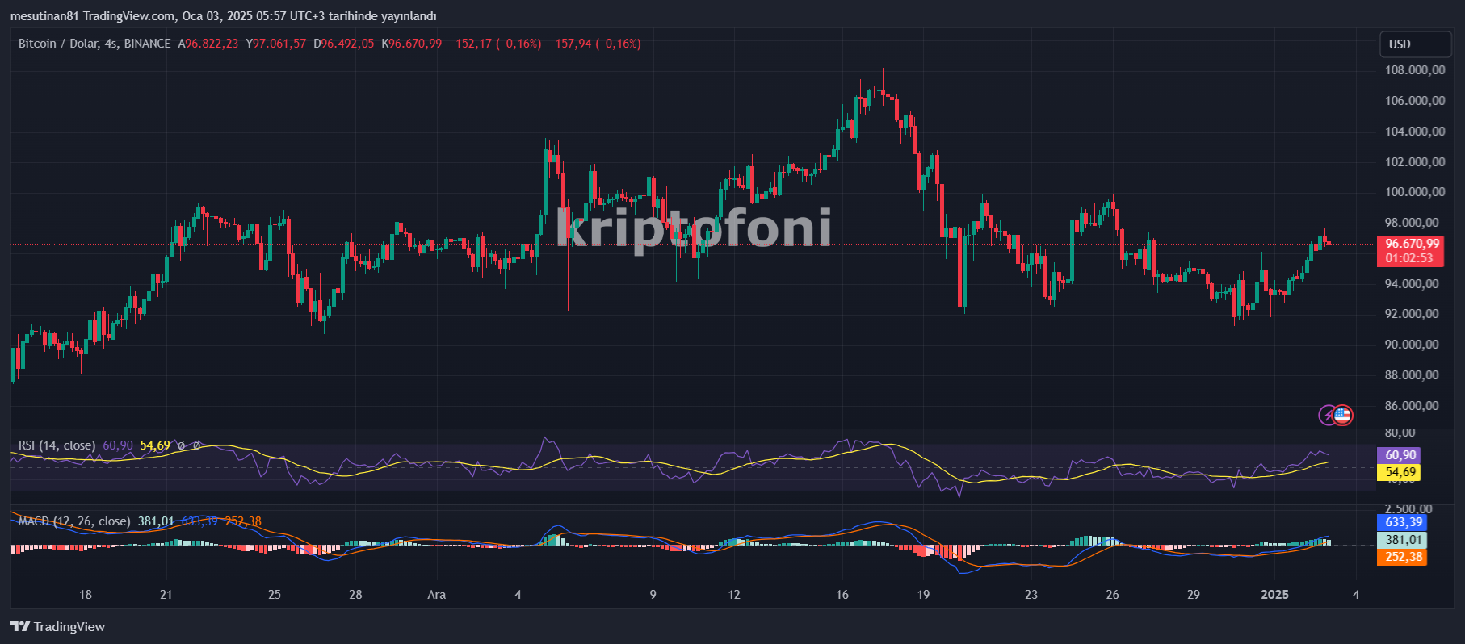The height and width of the screenshot is (644, 1465).
Task: Click the yellow 54,69 value in RSI legend
Action: (x=155, y=445)
